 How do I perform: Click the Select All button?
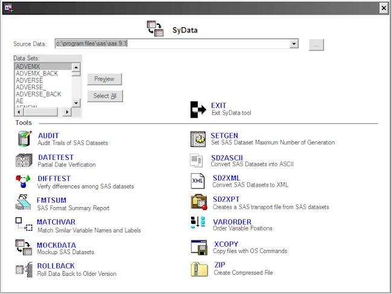[x=105, y=96]
